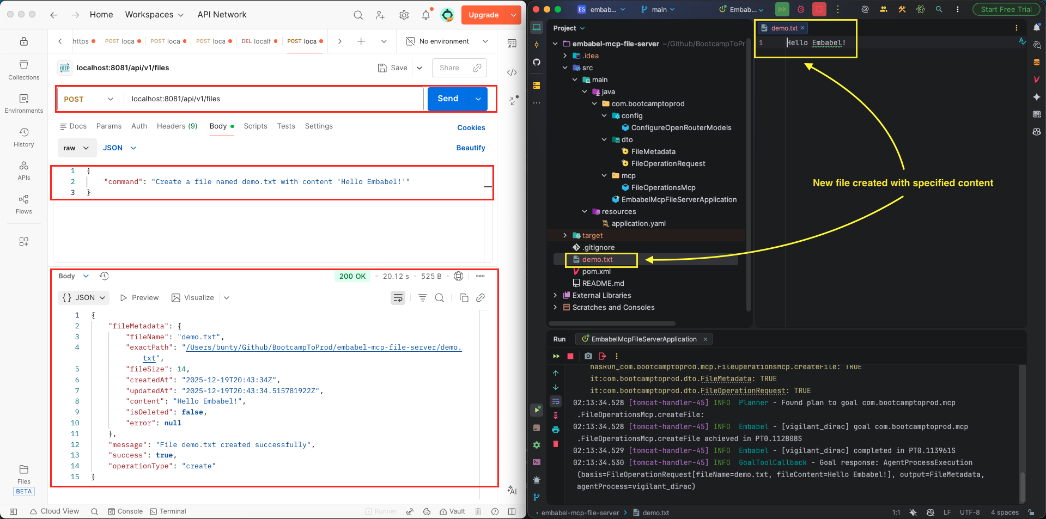The height and width of the screenshot is (519, 1046).
Task: Click the notifications bell icon
Action: 425,15
